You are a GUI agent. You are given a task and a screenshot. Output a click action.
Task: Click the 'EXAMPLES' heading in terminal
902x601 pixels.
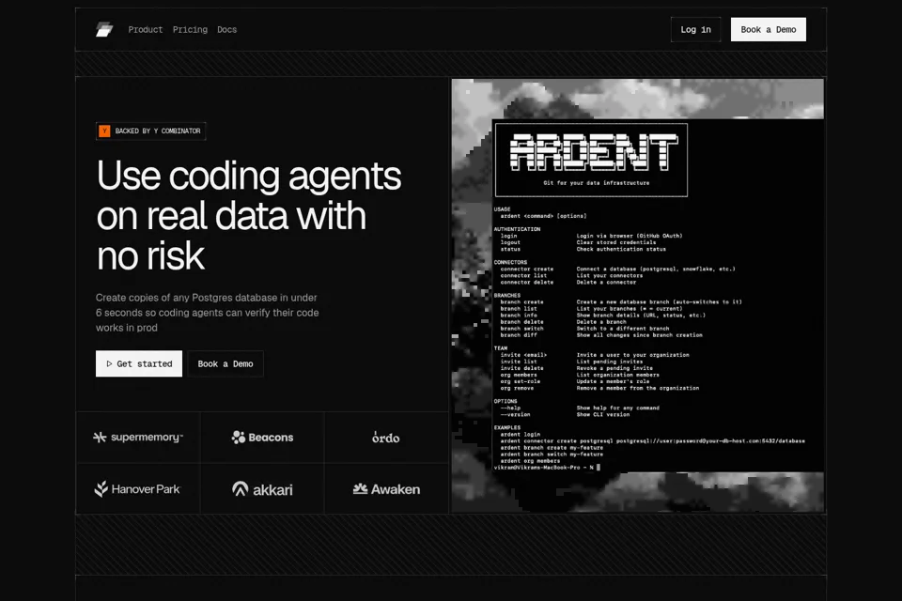point(506,427)
